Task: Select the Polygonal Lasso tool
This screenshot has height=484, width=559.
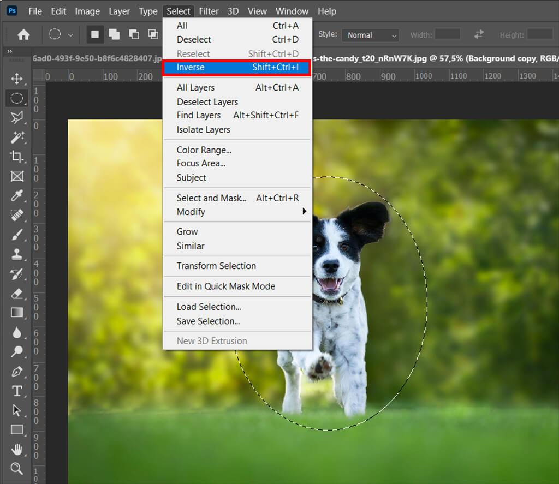Action: point(17,117)
